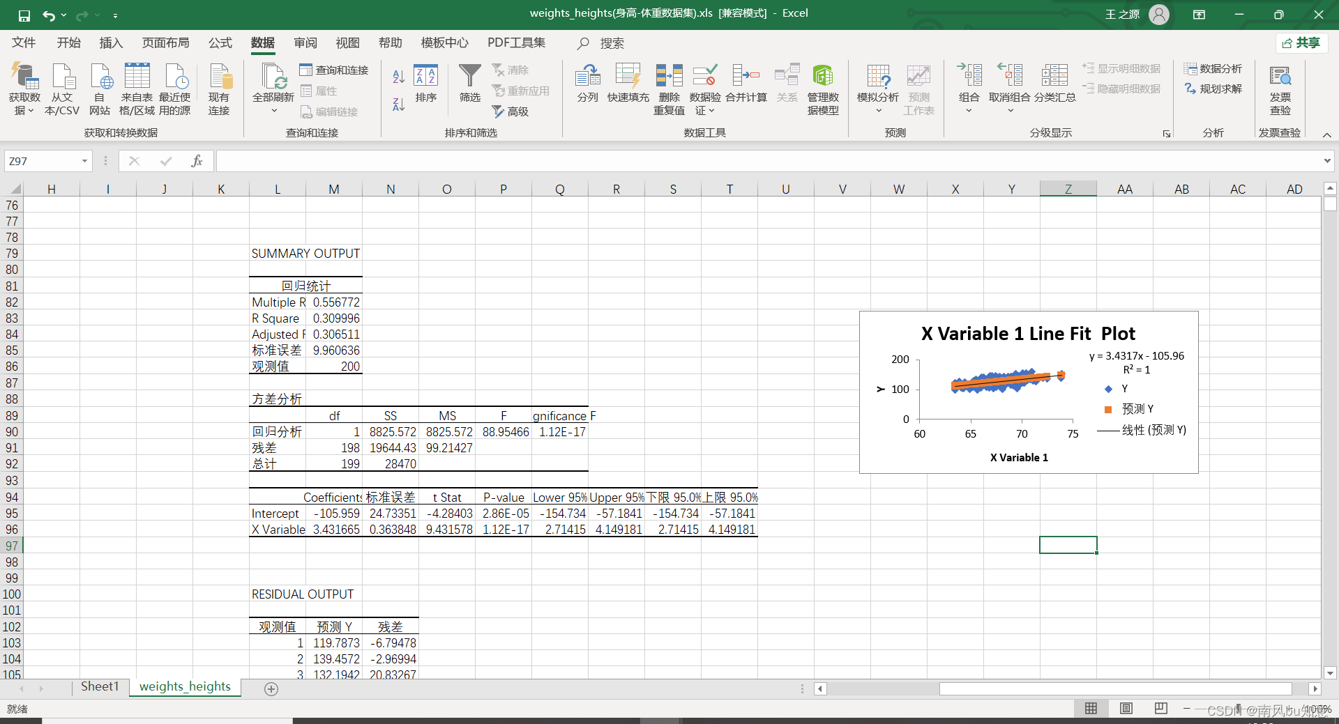Open Outline (分级显示) dialog launcher
The height and width of the screenshot is (724, 1339).
pyautogui.click(x=1167, y=134)
